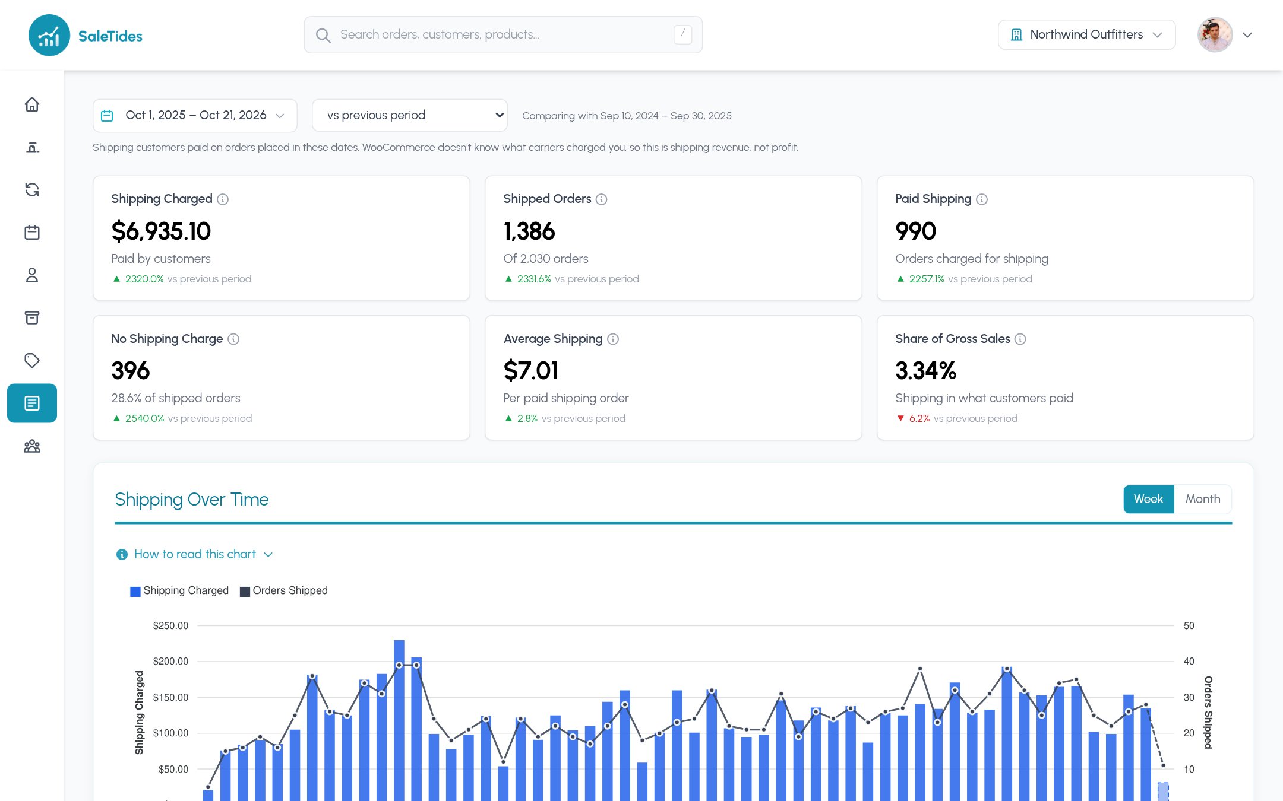The width and height of the screenshot is (1283, 801).
Task: Click the 990 paid shipping value
Action: (x=916, y=231)
